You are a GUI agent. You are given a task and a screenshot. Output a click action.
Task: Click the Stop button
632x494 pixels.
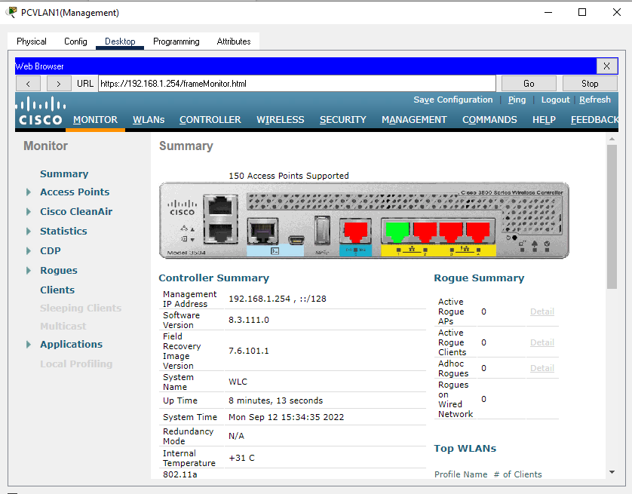(x=590, y=84)
